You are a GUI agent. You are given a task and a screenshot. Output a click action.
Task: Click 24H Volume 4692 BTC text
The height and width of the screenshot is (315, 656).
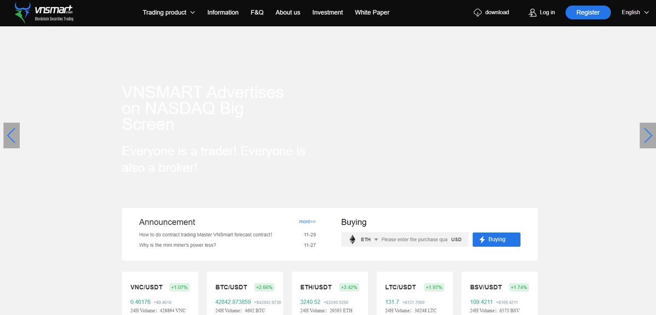pos(240,311)
